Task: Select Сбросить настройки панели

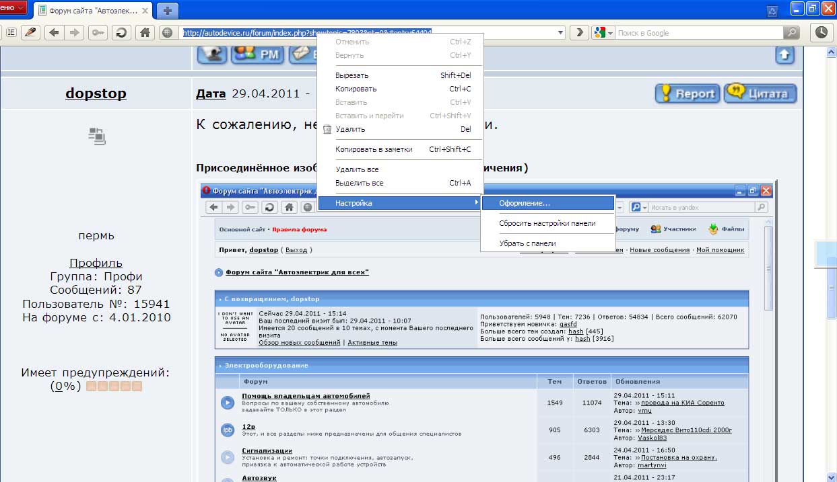Action: (x=548, y=223)
